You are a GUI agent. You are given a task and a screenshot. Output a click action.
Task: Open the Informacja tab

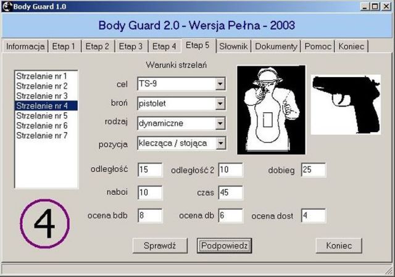click(25, 46)
